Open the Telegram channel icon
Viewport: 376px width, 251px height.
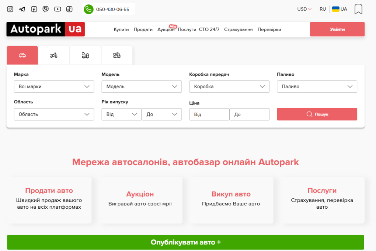tap(22, 9)
